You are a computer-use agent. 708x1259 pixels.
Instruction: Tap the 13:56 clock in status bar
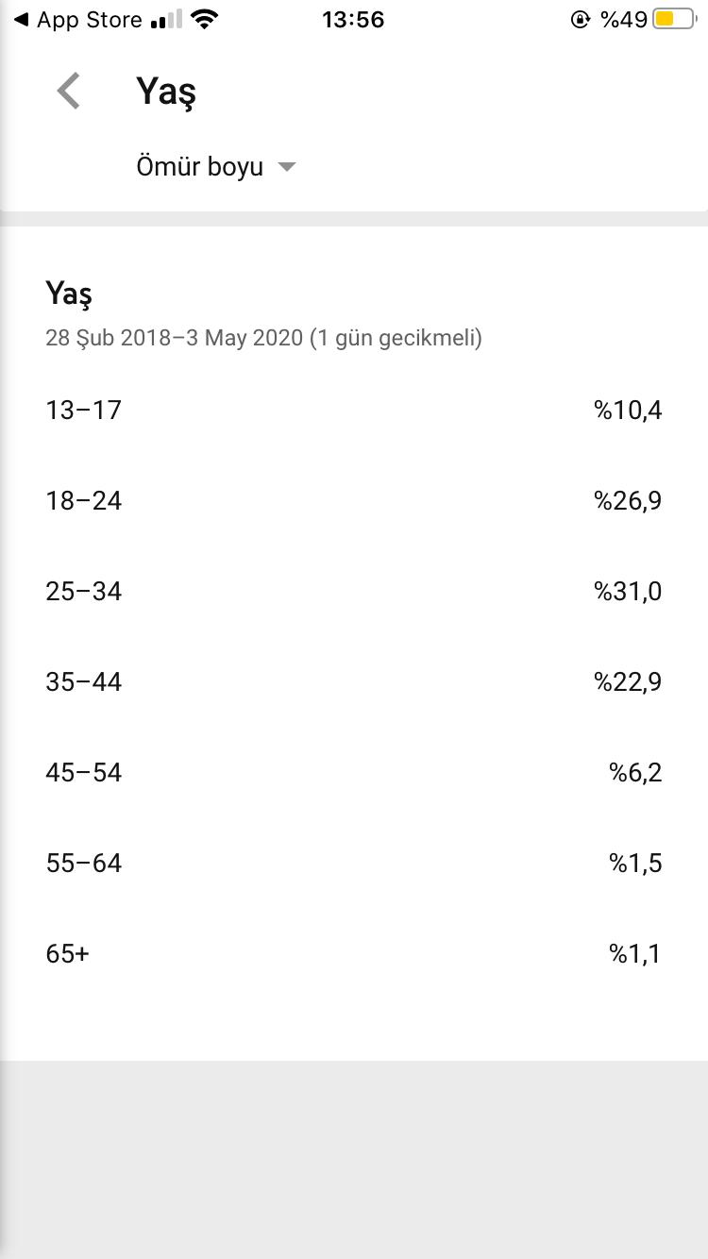coord(353,20)
